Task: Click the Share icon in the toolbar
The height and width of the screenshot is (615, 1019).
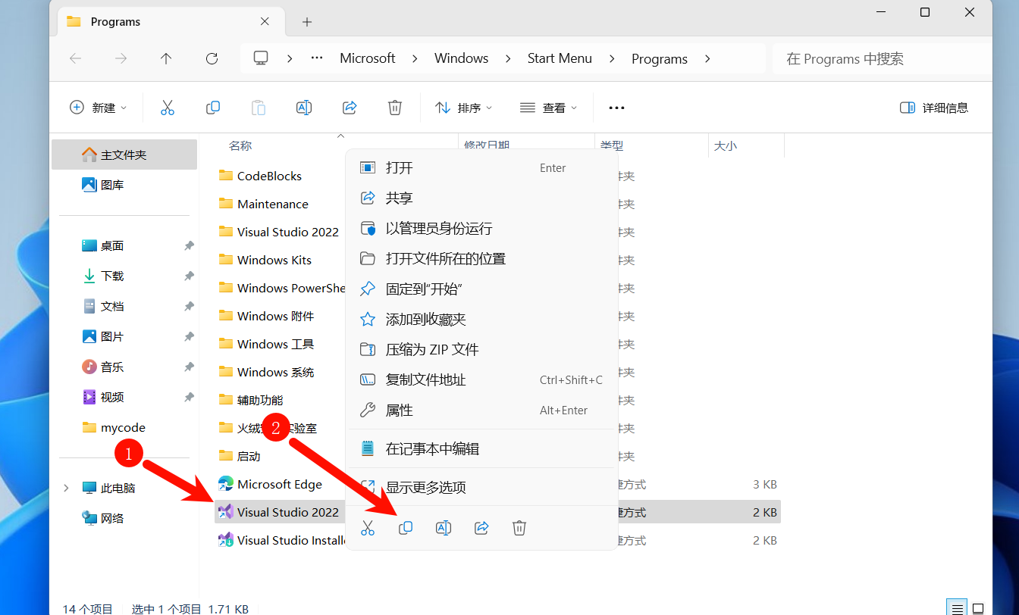Action: coord(350,108)
